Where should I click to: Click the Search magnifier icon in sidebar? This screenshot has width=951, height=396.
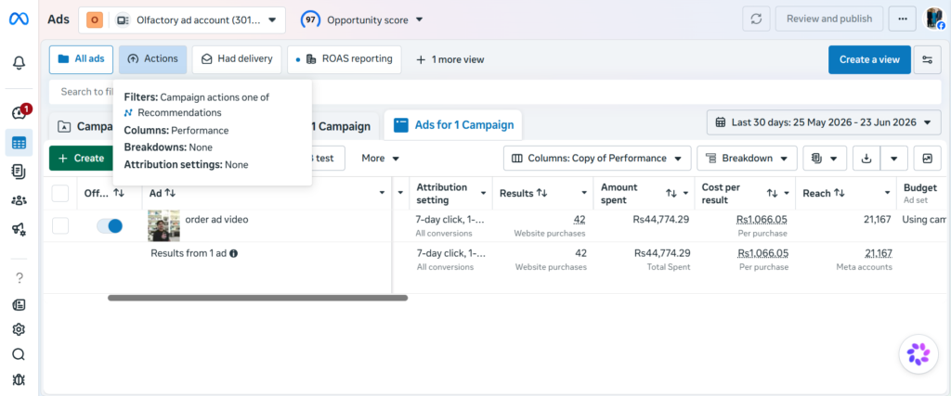click(19, 354)
